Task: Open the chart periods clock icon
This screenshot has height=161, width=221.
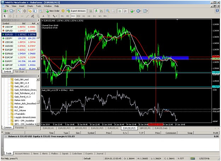Action: coord(139,11)
